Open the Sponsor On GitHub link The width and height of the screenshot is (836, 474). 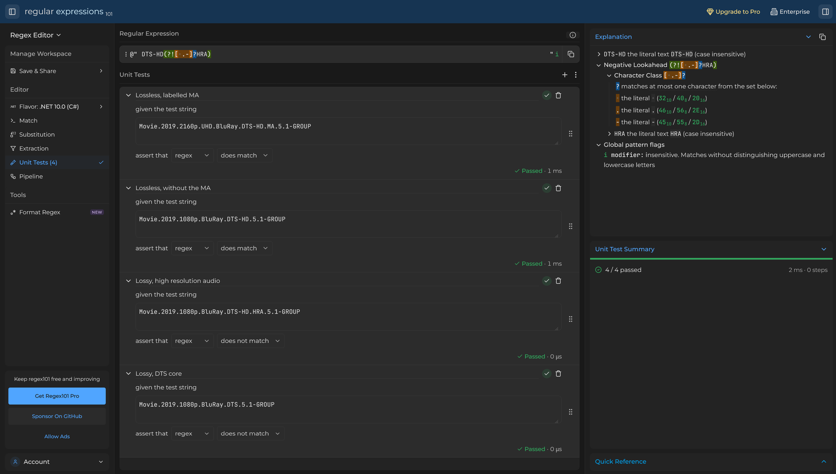[x=57, y=416]
